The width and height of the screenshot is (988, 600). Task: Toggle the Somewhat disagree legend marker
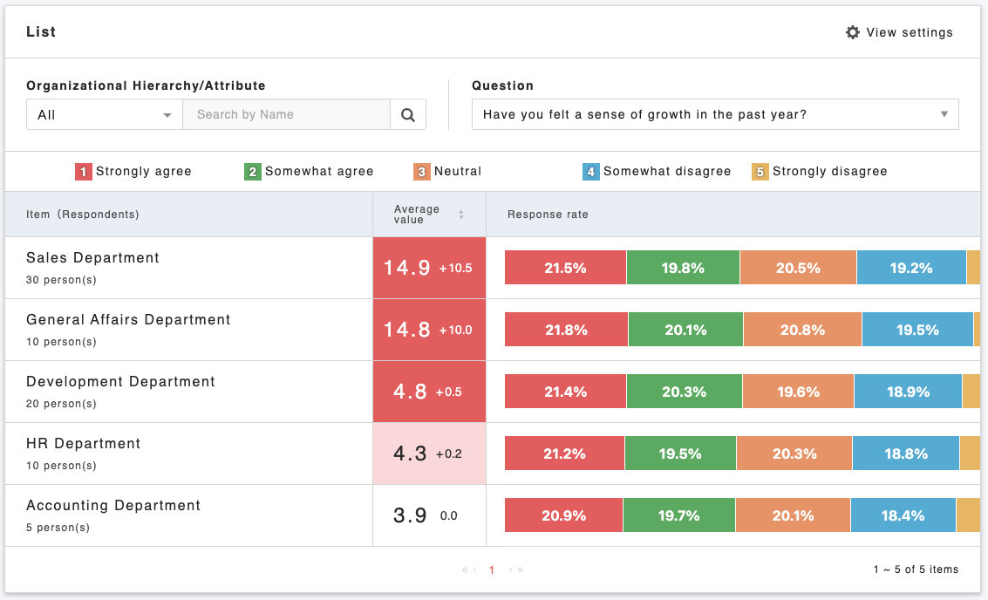(x=591, y=172)
